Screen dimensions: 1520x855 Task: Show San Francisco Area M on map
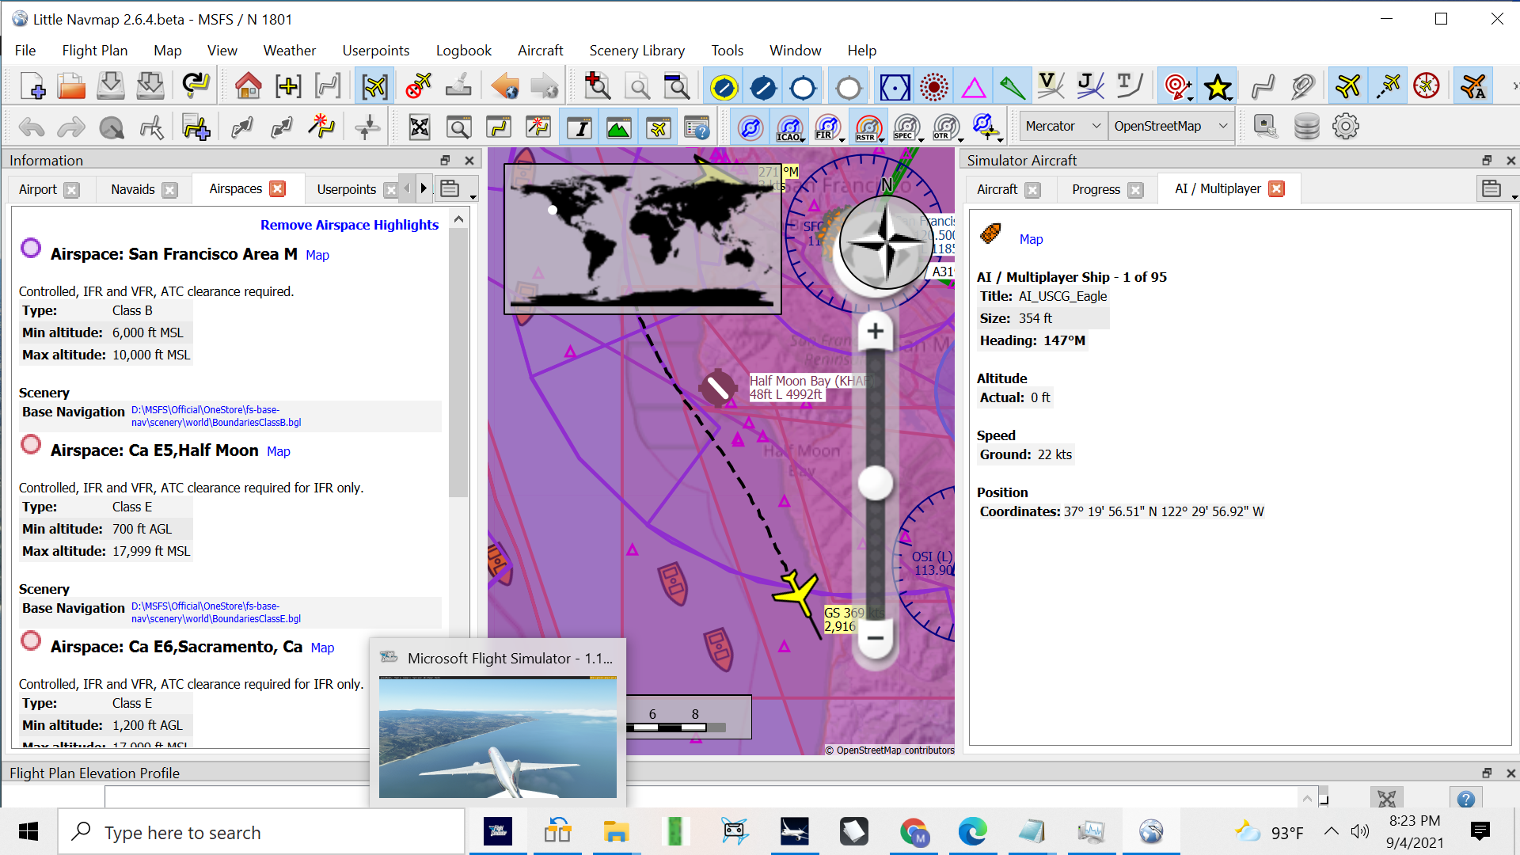pyautogui.click(x=317, y=255)
